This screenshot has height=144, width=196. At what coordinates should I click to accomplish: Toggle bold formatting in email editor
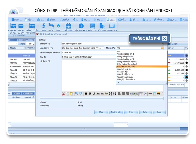86,94
